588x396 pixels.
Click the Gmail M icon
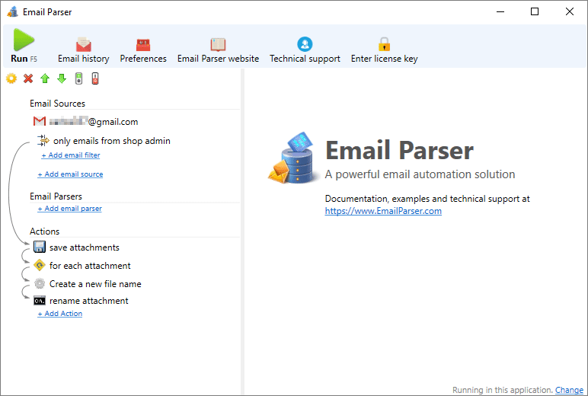point(40,121)
